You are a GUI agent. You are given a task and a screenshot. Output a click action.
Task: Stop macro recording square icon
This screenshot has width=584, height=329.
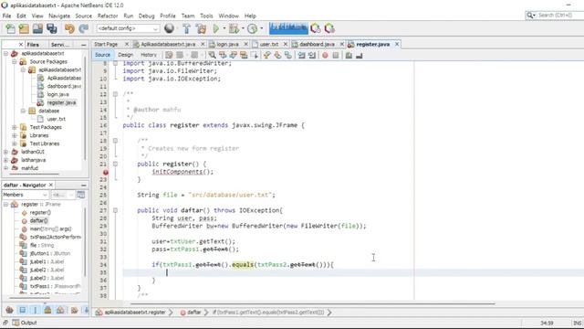(336, 55)
